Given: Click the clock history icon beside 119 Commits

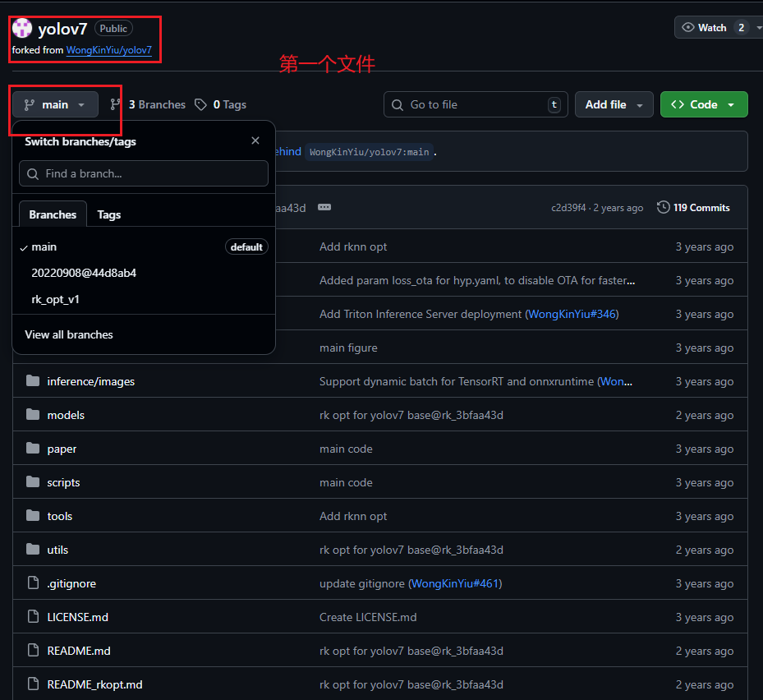Looking at the screenshot, I should pyautogui.click(x=664, y=207).
